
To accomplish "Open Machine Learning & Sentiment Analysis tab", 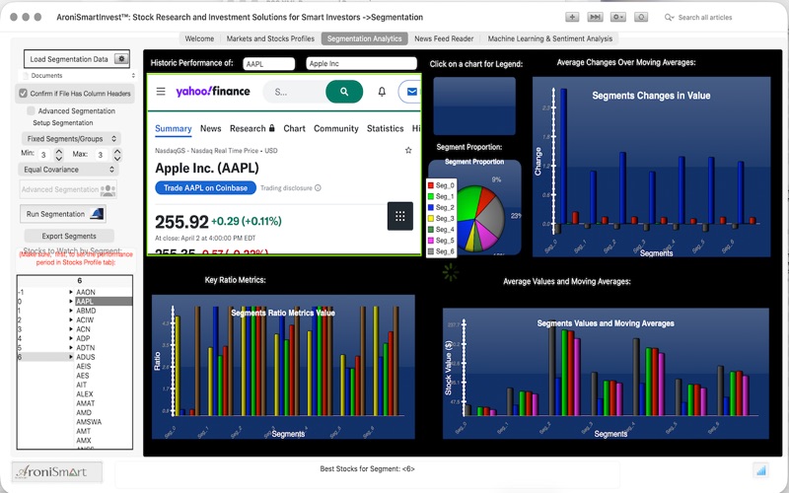I will coord(550,38).
